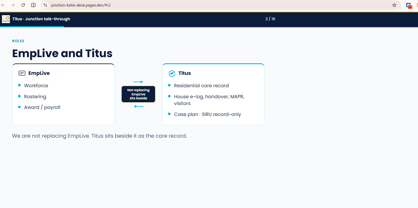Click the Titus CRM logo in the header

[x=6, y=19]
